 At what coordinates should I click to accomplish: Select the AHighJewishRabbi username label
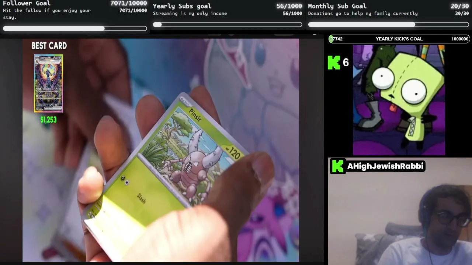pos(385,166)
